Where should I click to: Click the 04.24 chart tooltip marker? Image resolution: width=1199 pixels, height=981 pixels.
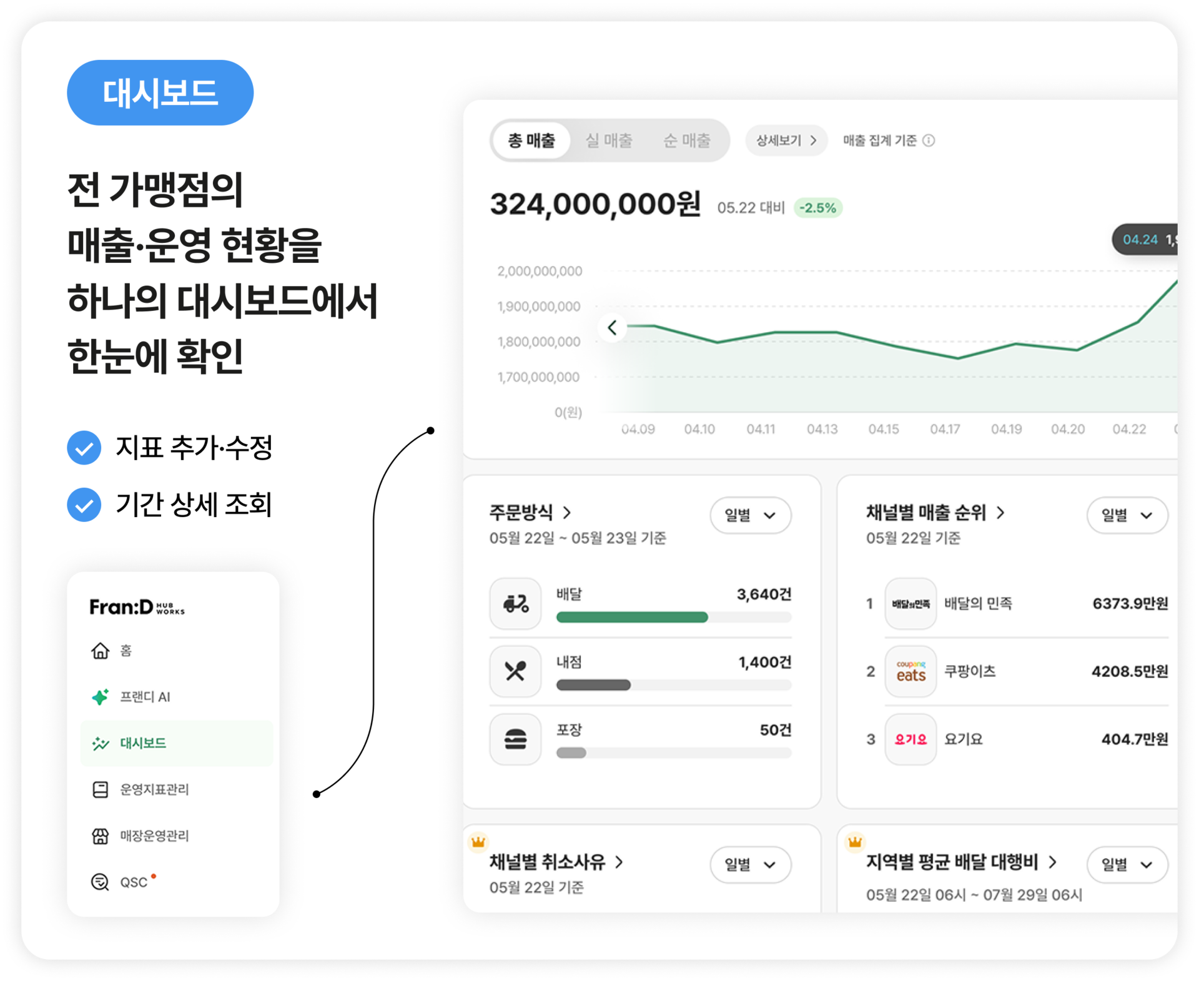(1145, 240)
